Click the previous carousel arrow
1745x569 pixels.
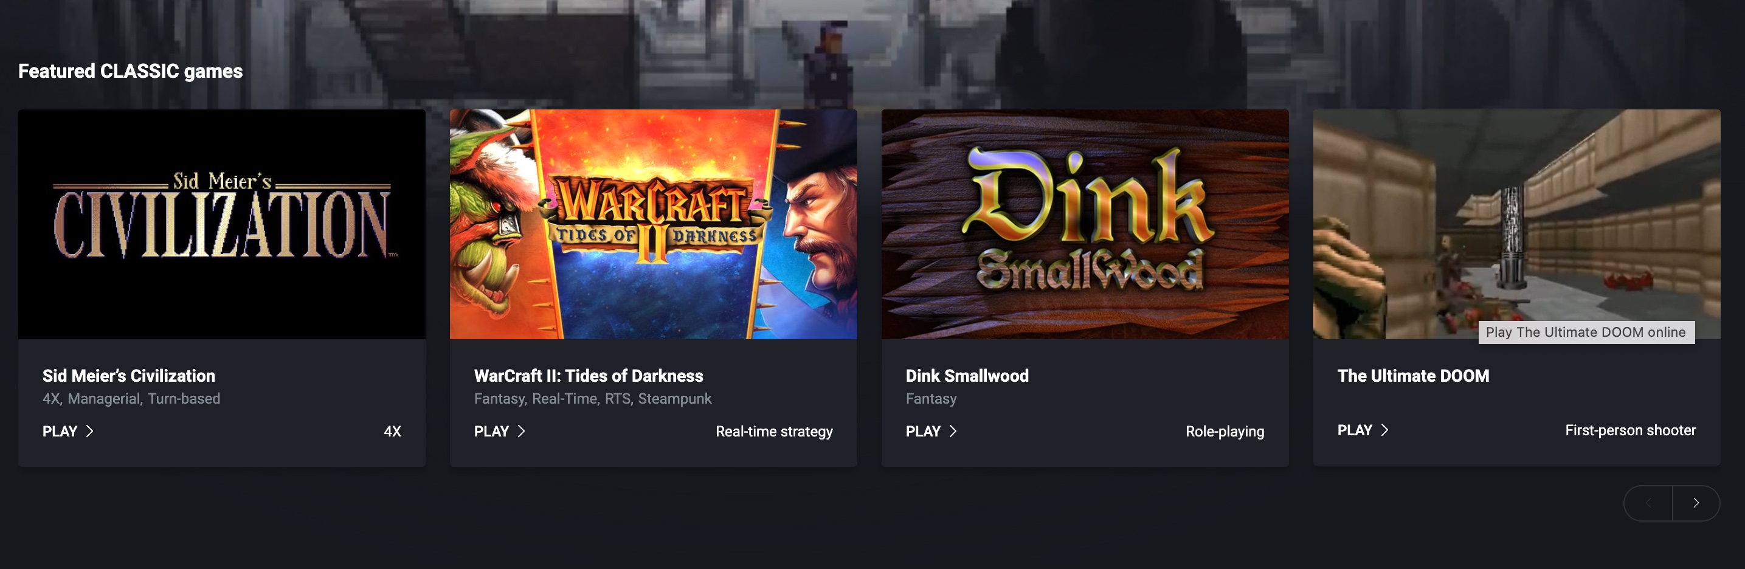[1648, 503]
